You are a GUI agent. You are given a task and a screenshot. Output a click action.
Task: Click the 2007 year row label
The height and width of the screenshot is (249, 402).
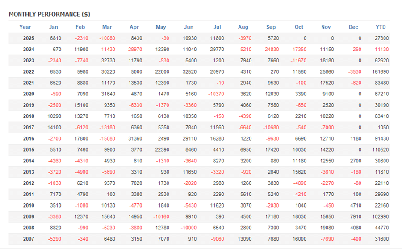[29, 239]
